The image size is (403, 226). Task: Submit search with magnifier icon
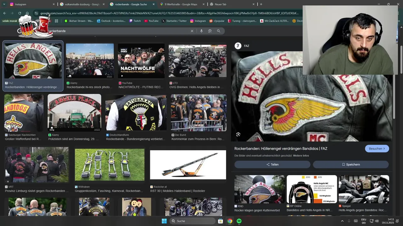[x=219, y=31]
